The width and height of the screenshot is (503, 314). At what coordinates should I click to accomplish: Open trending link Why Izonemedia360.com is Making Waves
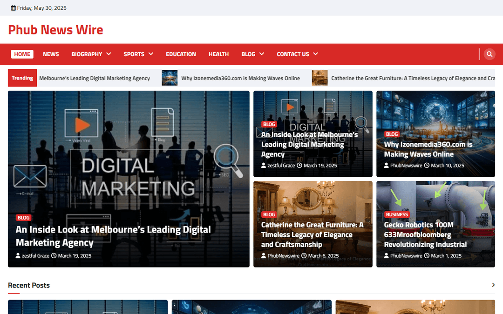[241, 78]
